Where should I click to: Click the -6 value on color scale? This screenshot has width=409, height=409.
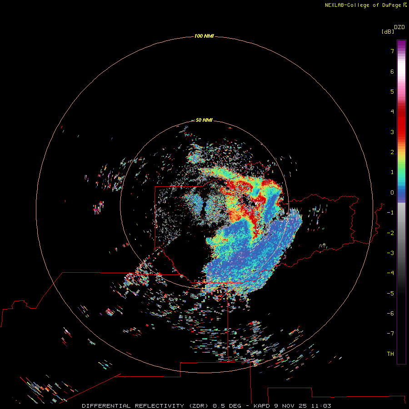tap(390, 314)
